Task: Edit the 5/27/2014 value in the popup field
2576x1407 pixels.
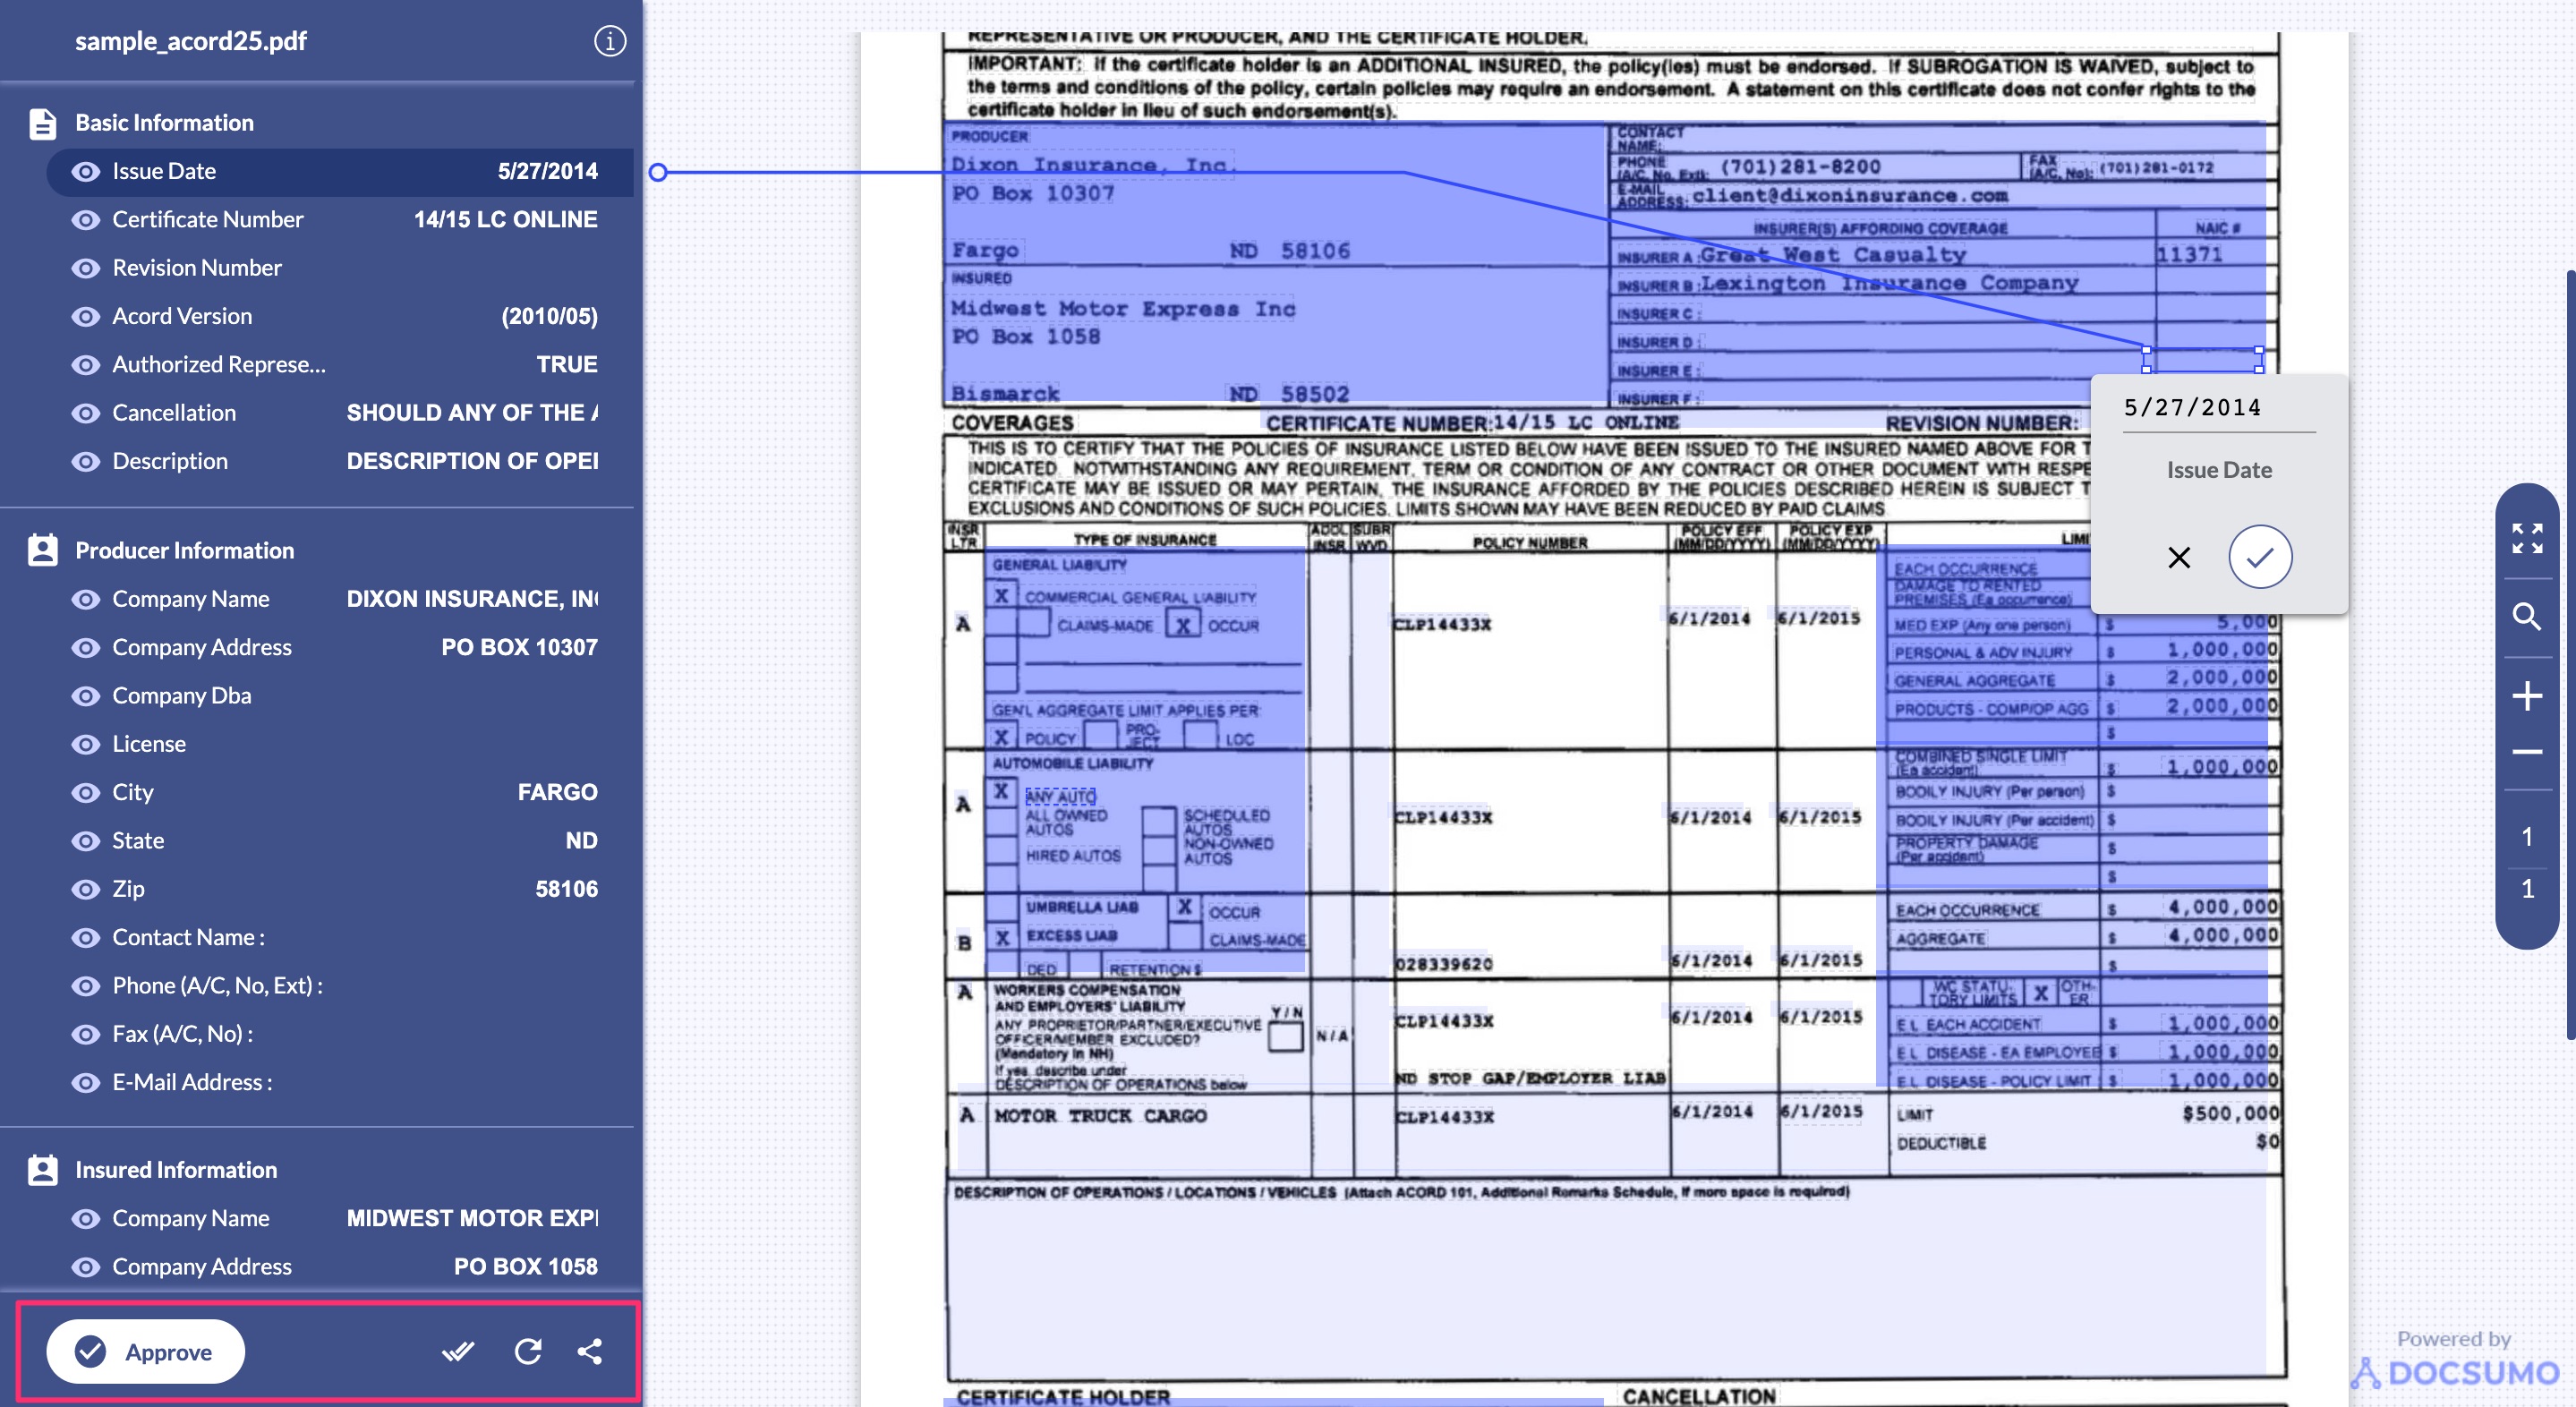Action: (x=2219, y=408)
